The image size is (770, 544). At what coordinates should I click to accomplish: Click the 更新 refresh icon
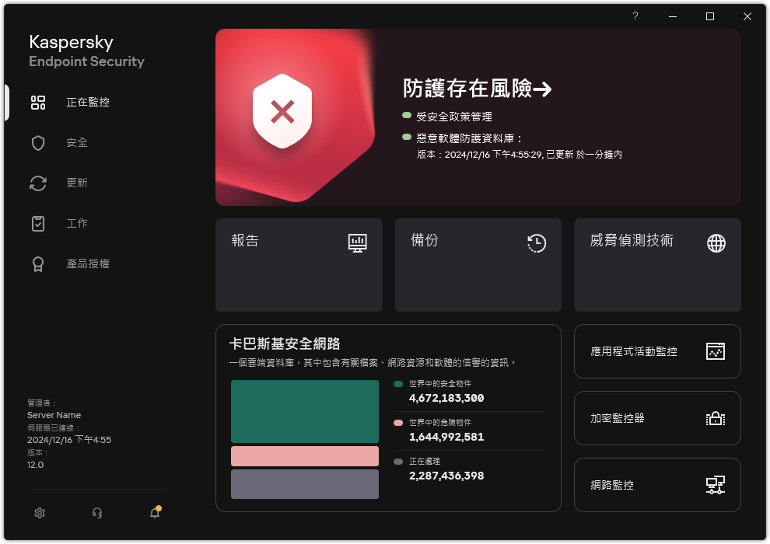[x=38, y=183]
